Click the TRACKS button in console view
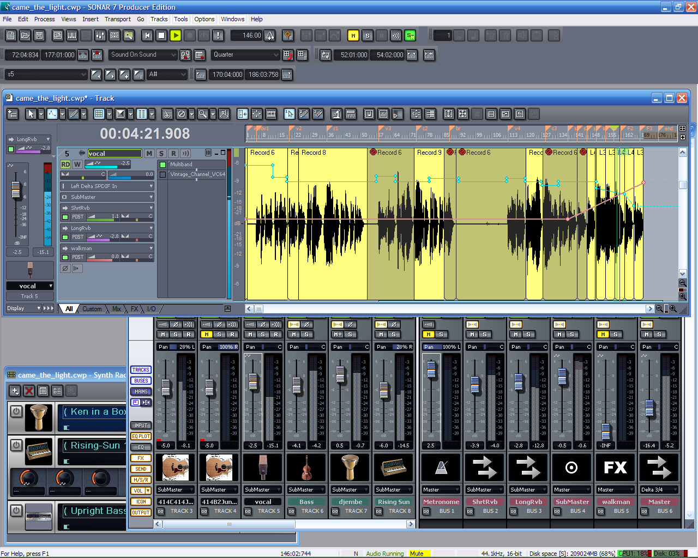The width and height of the screenshot is (698, 558). 141,370
